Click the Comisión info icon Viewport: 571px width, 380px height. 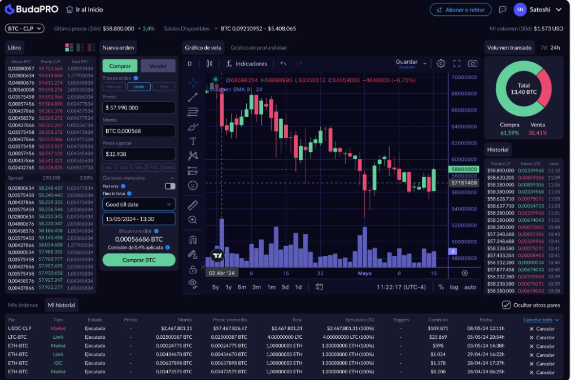coord(168,247)
